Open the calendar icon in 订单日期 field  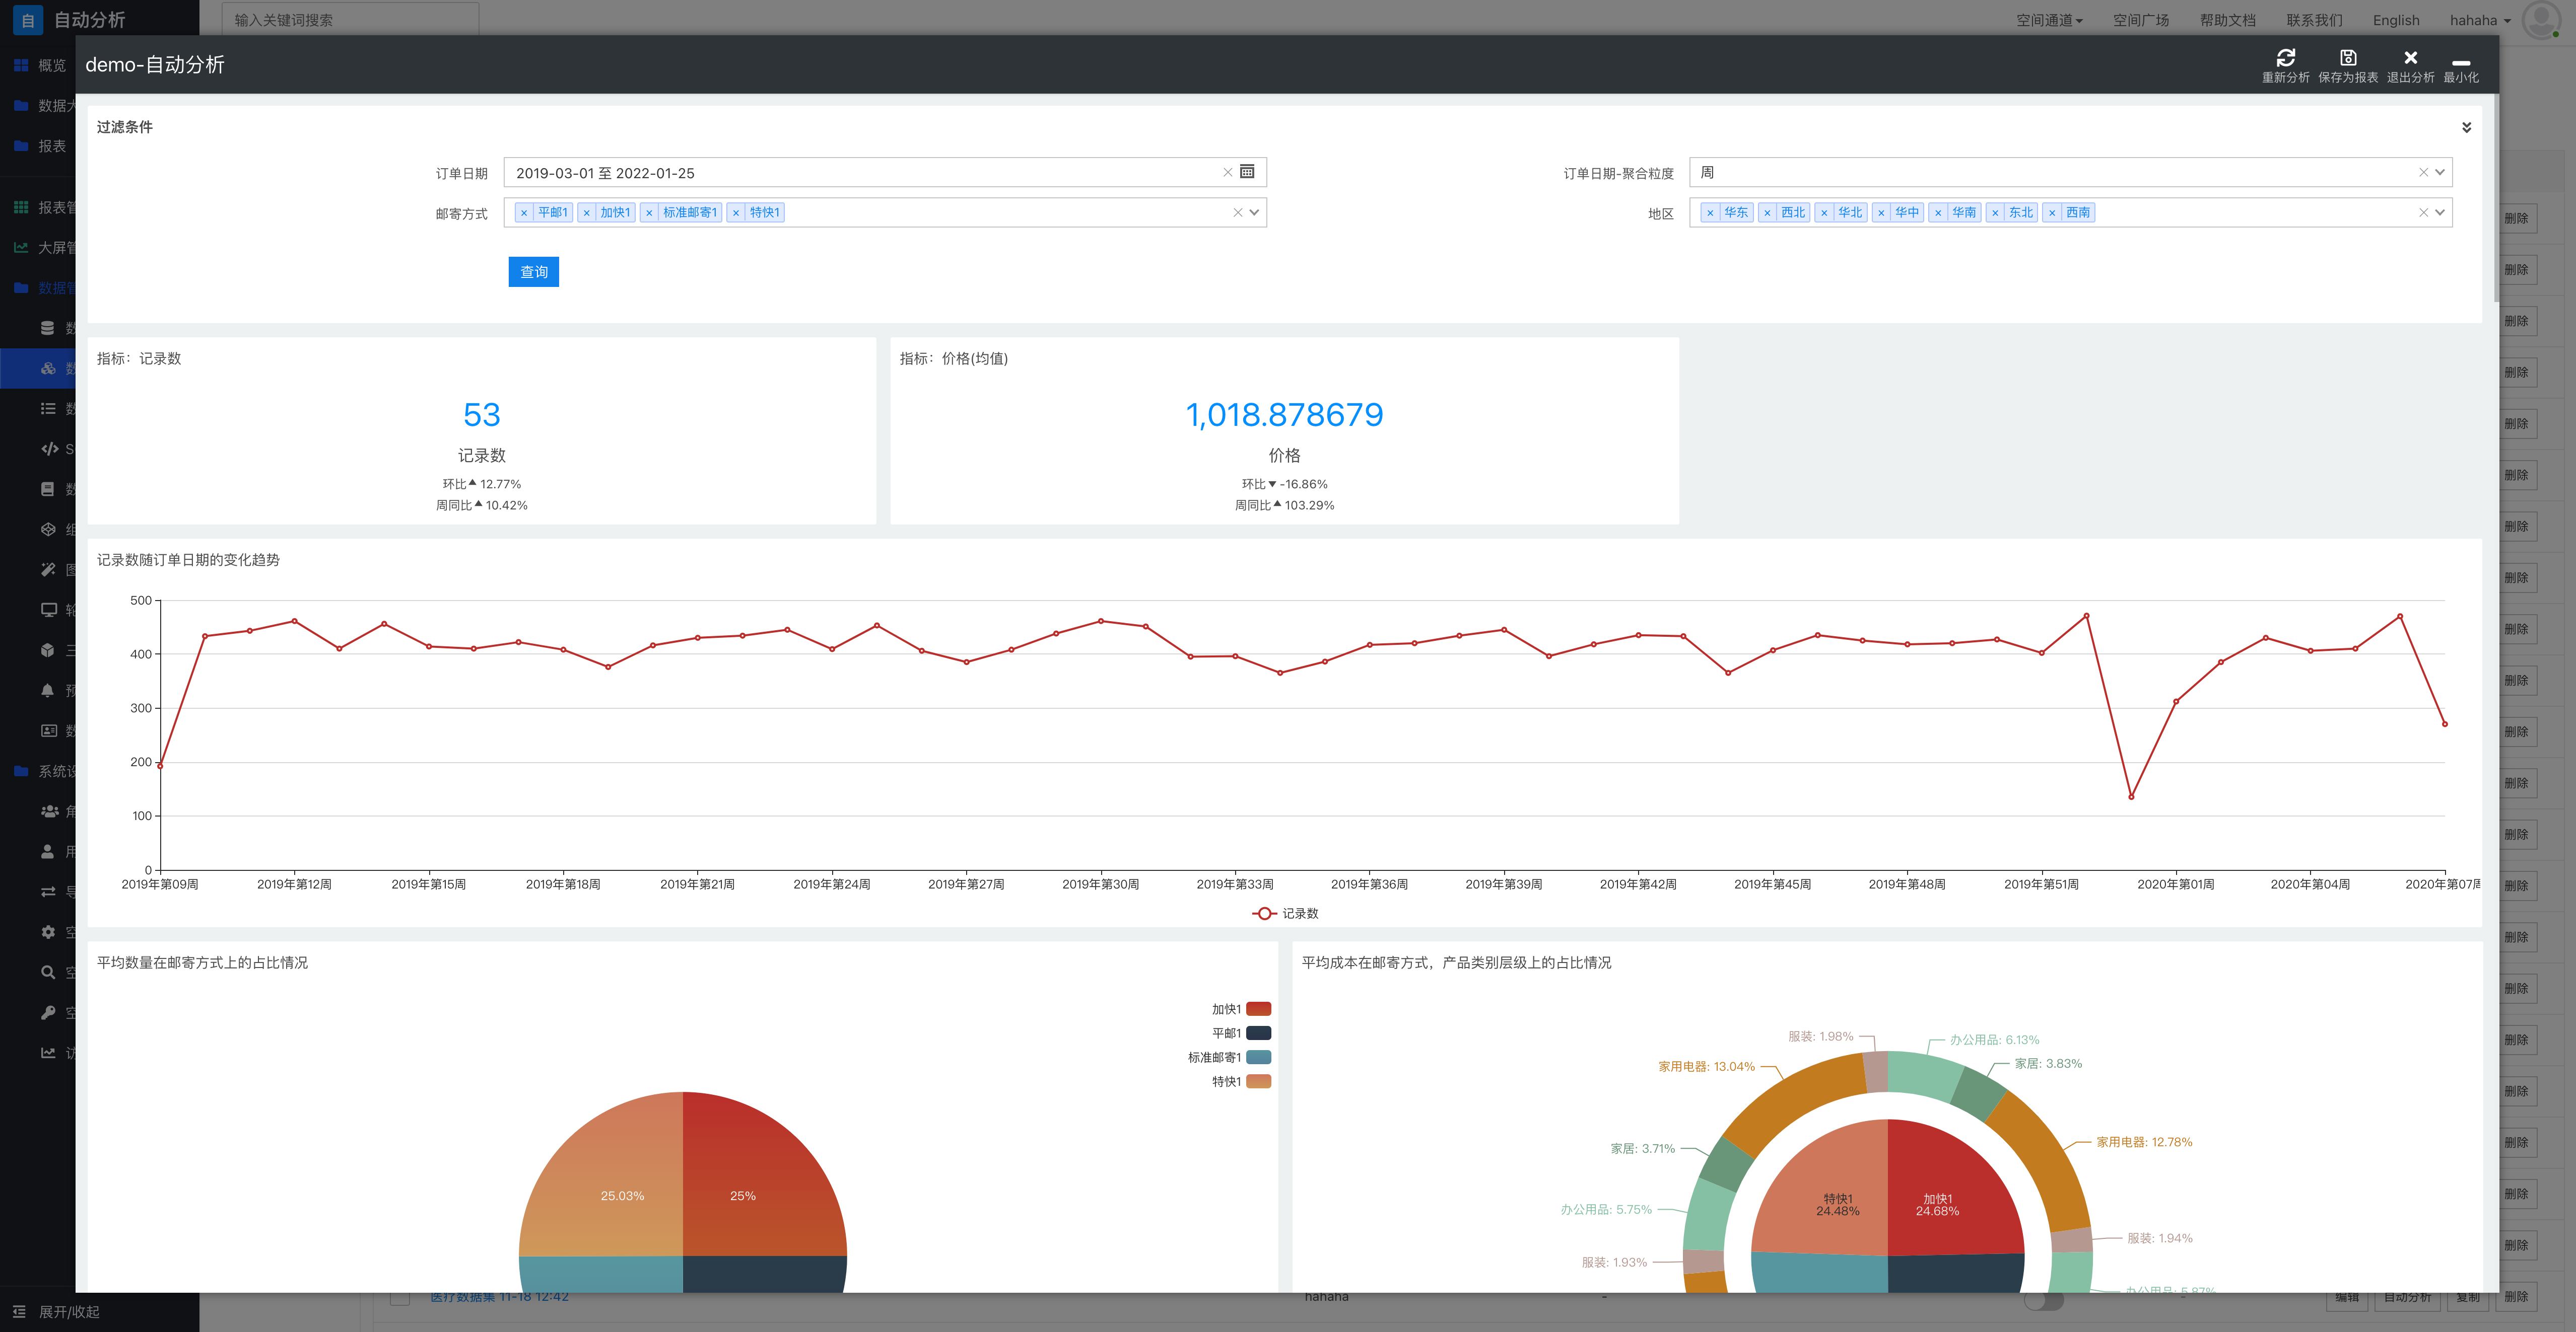tap(1247, 172)
